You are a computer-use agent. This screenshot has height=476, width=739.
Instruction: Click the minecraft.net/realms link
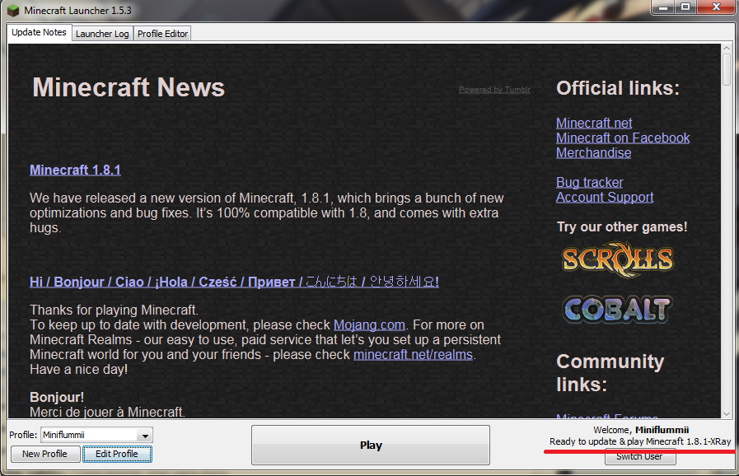(413, 354)
